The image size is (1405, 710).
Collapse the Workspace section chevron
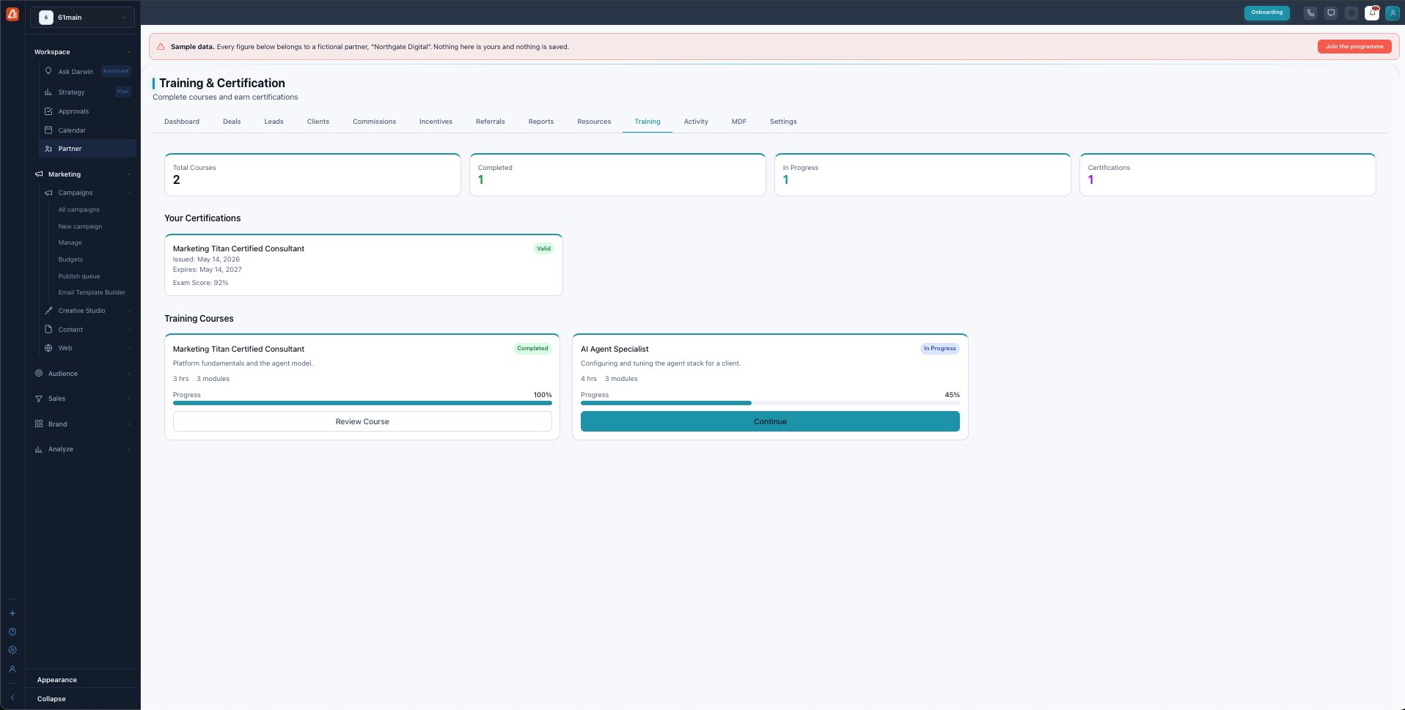pos(129,52)
